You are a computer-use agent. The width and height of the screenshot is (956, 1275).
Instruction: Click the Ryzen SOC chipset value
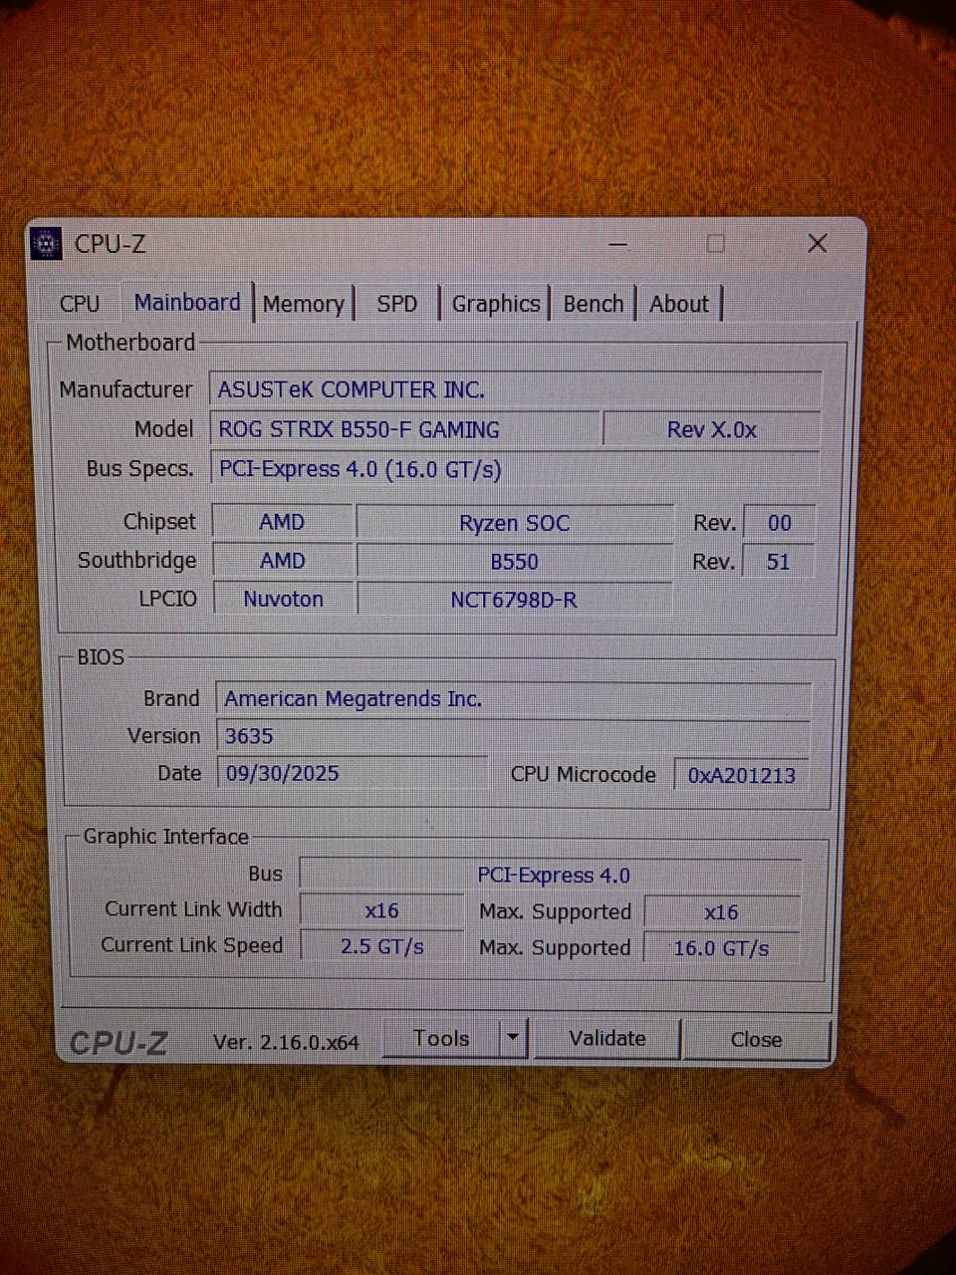pos(514,523)
